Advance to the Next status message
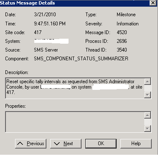The image size is (158, 156). click(66, 144)
